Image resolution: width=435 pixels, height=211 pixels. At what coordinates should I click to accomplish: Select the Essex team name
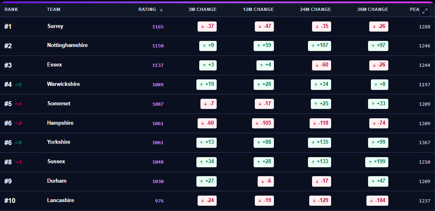click(55, 64)
